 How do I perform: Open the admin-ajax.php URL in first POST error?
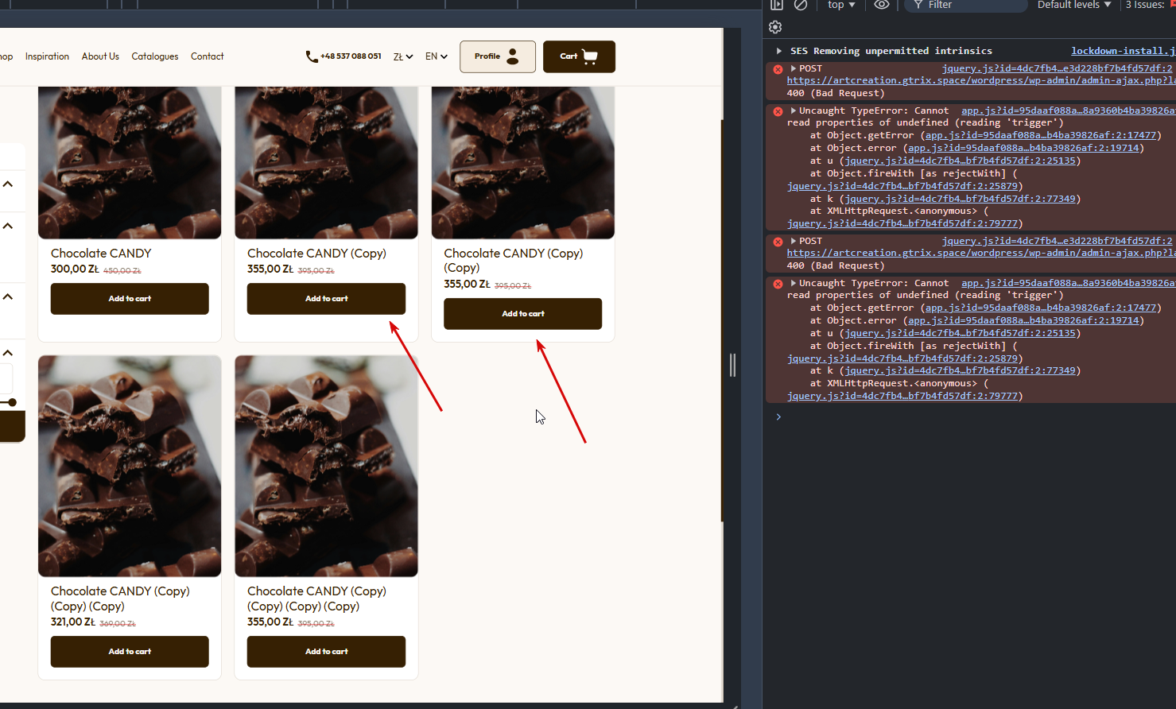980,81
